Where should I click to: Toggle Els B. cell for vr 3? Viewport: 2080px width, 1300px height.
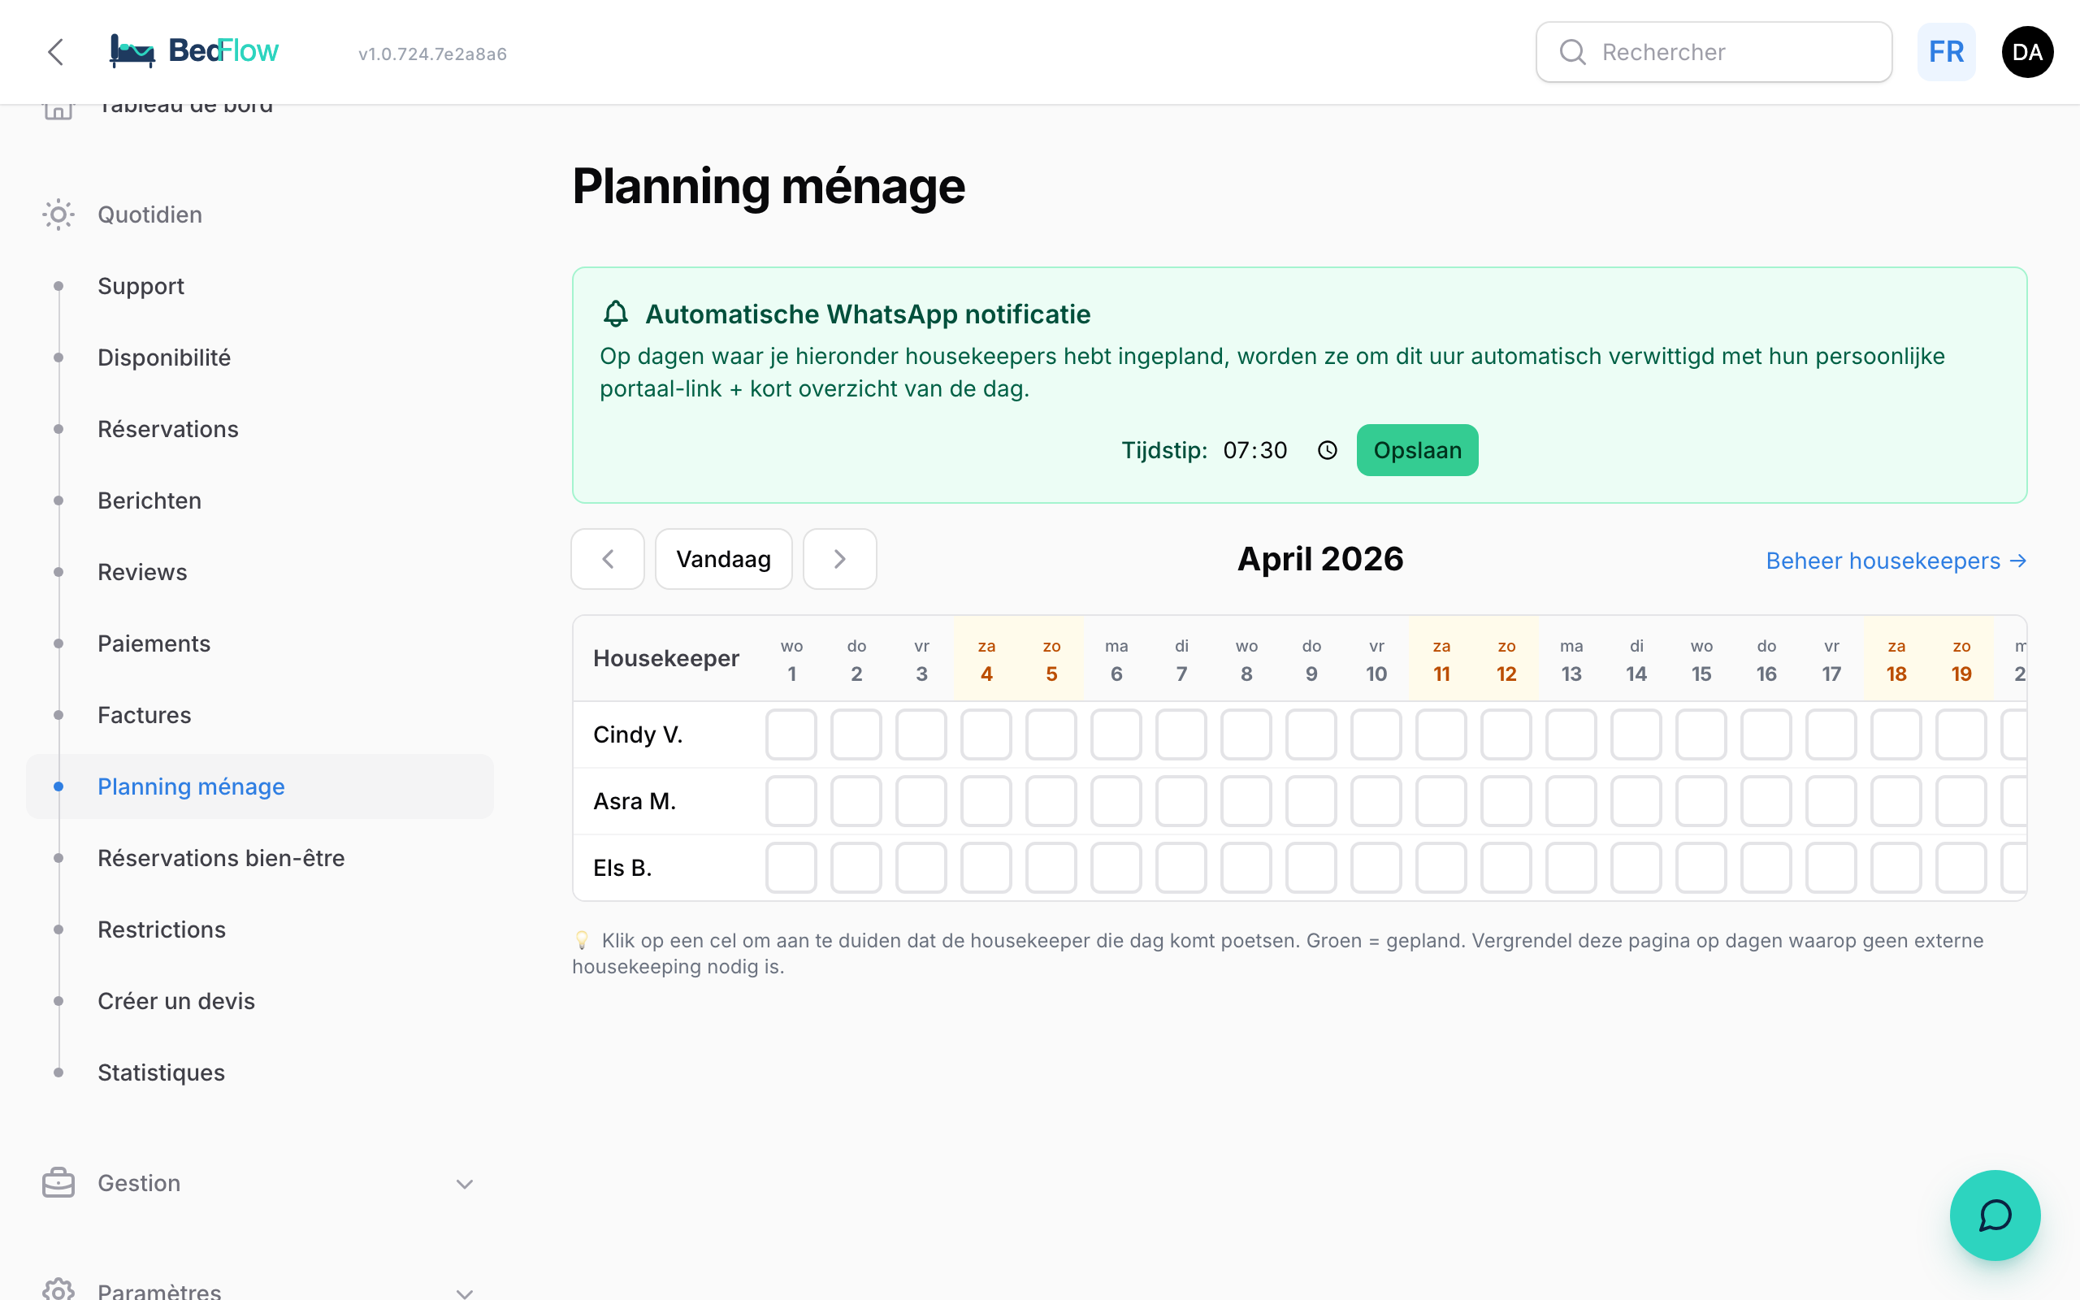[921, 868]
